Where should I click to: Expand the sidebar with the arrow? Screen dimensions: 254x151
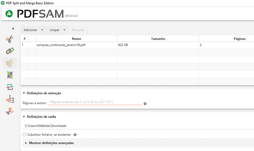click(x=13, y=29)
